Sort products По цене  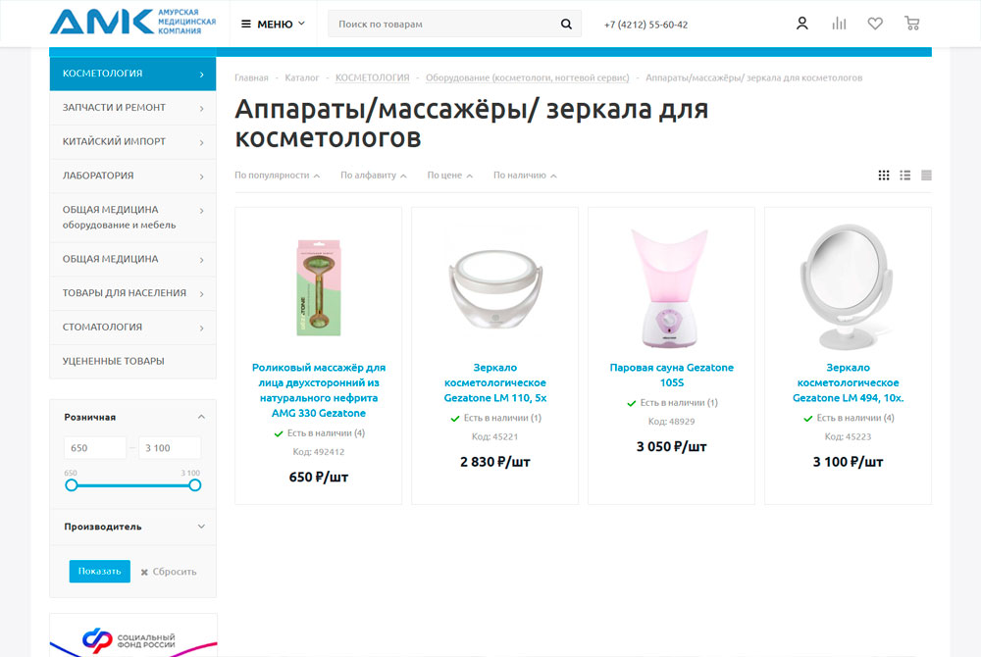coord(450,176)
